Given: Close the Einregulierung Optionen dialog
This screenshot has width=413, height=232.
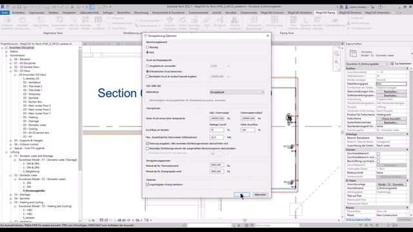Looking at the screenshot, I should pos(268,35).
